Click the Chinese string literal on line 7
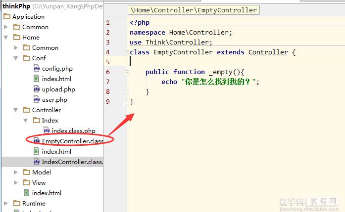This screenshot has height=212, width=345. [x=219, y=82]
